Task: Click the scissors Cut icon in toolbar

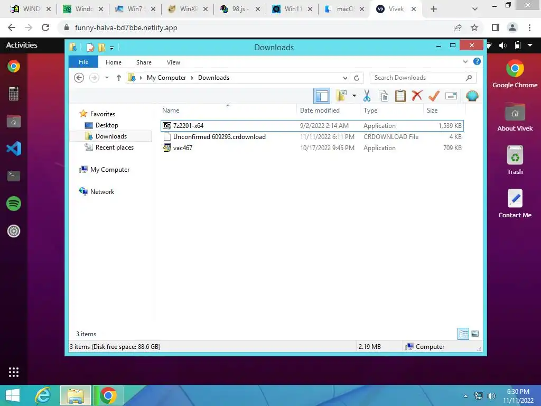Action: coord(367,96)
